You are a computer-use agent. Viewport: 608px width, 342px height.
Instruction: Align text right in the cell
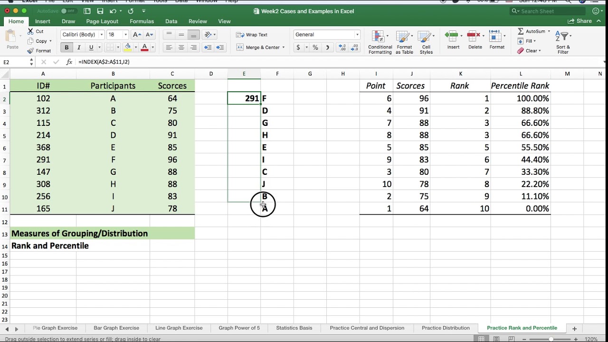click(193, 47)
